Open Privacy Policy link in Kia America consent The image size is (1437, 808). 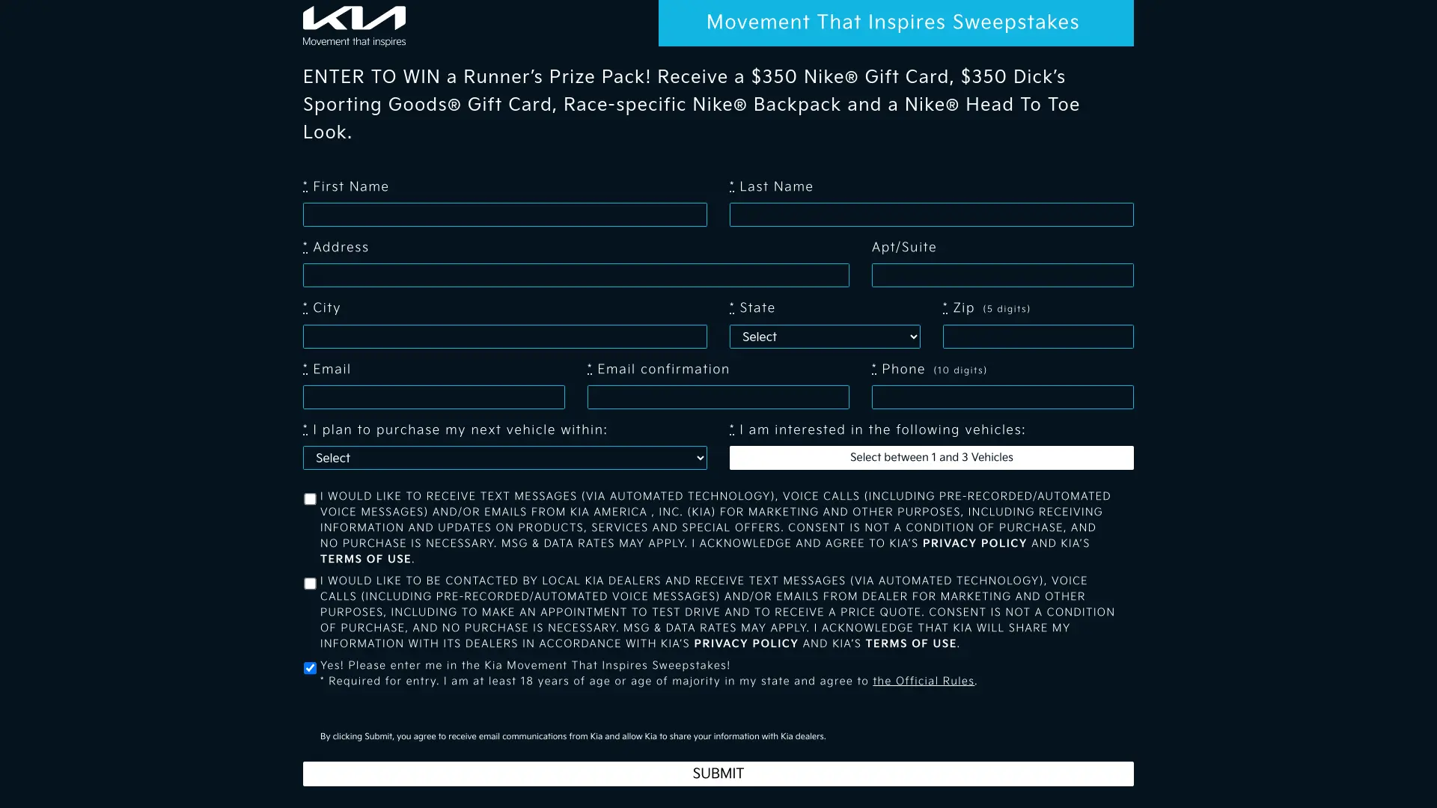974,544
